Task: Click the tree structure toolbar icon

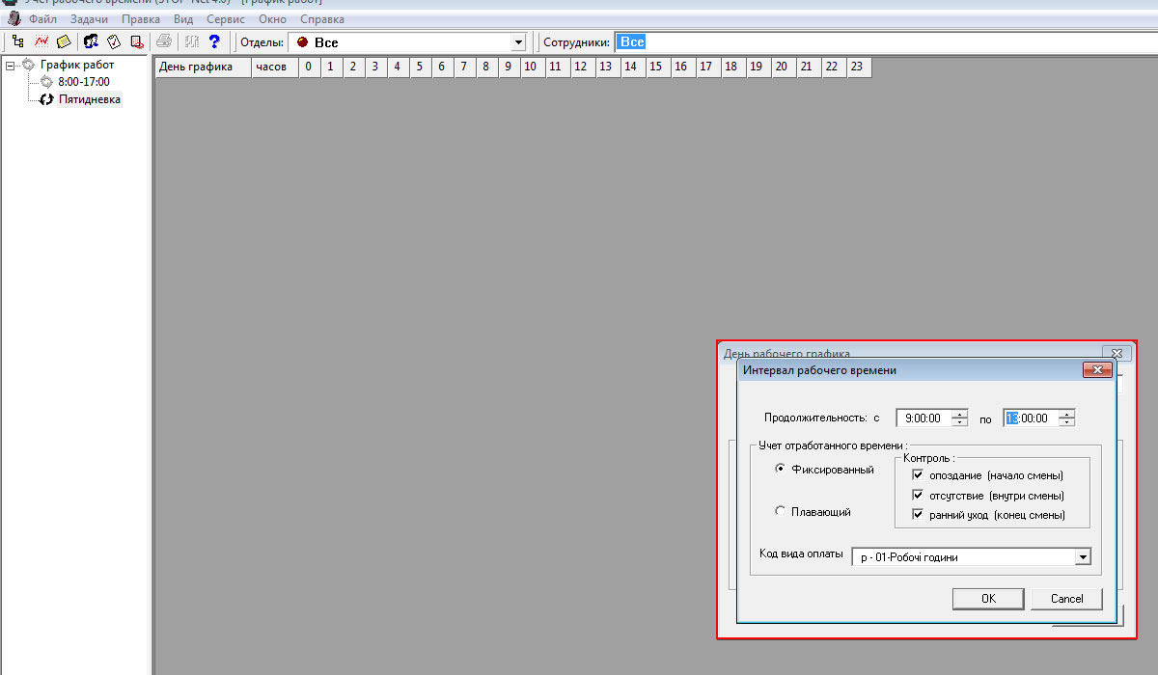Action: (x=17, y=41)
